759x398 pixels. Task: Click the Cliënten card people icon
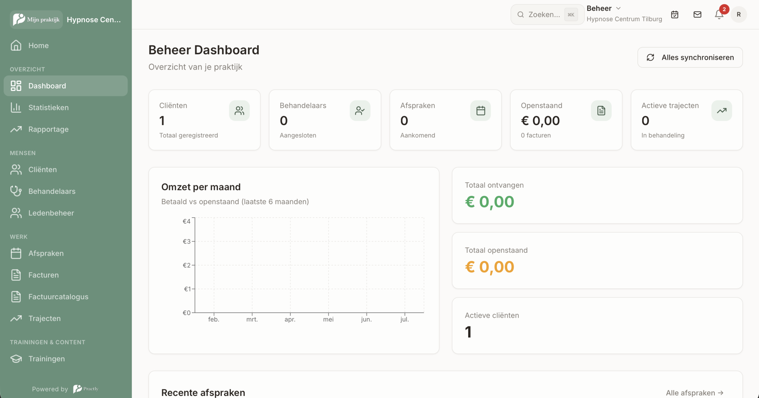click(239, 111)
